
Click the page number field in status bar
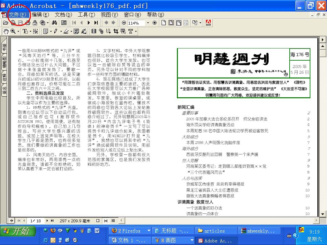point(35,221)
